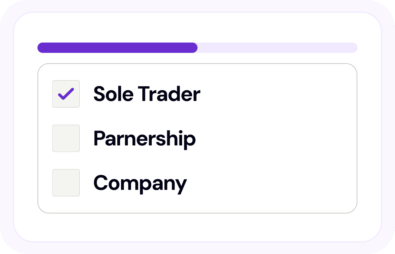Click the white card area below options
Image resolution: width=395 pixels, height=254 pixels.
pos(197,227)
